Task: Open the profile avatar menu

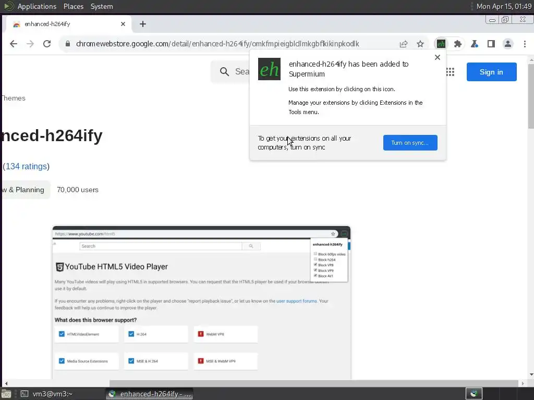Action: point(508,44)
